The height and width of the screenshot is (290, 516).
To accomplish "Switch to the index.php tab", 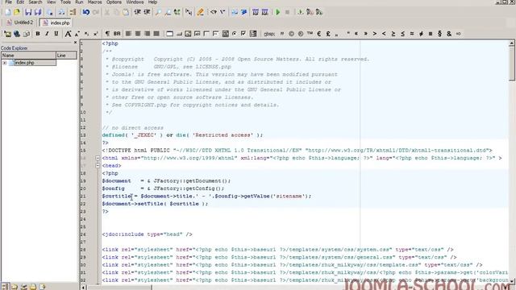I will click(x=56, y=23).
